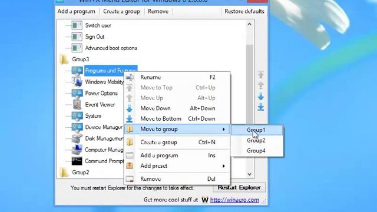
Task: Click the Rename icon in context menu
Action: 130,77
